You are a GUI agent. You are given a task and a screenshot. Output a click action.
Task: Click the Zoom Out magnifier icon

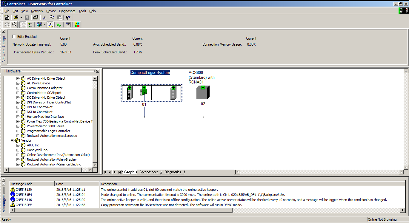(x=14, y=25)
